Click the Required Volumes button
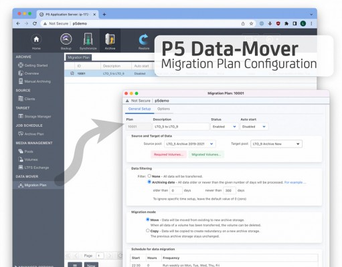The width and height of the screenshot is (342, 267). coord(169,154)
